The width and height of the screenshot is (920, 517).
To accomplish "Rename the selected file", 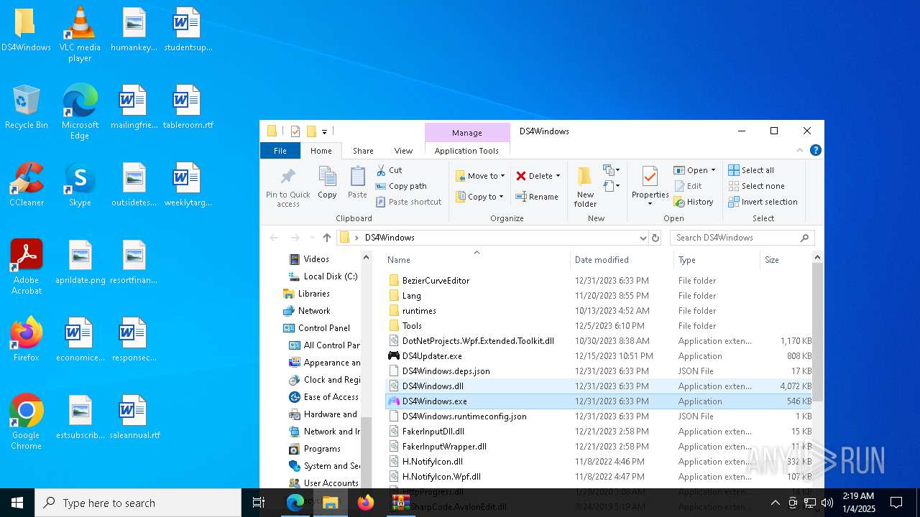I will click(x=537, y=197).
